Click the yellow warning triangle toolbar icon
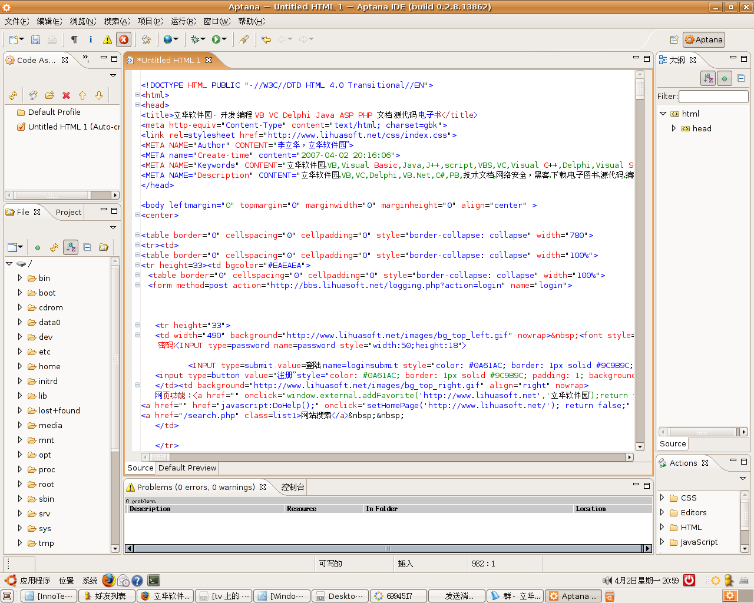This screenshot has width=754, height=603. (x=107, y=39)
